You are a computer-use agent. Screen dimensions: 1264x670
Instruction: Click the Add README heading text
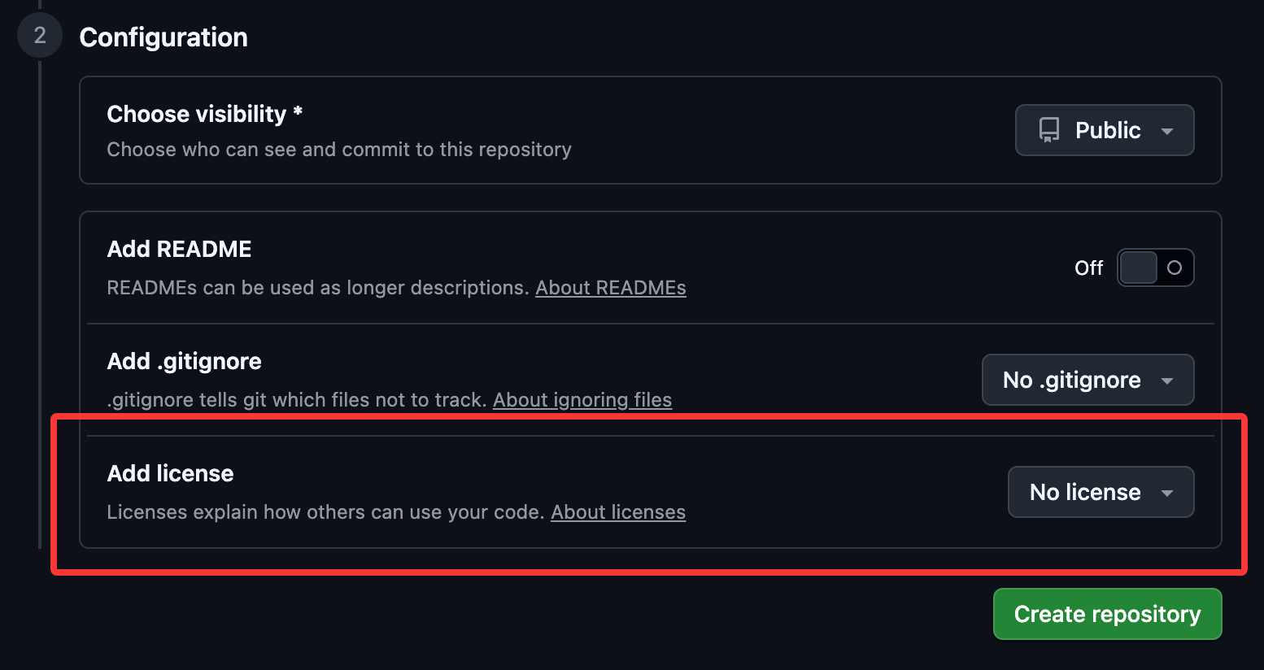[x=179, y=249]
